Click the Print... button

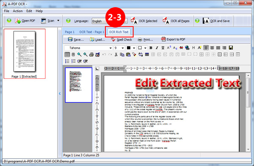[x=145, y=39]
